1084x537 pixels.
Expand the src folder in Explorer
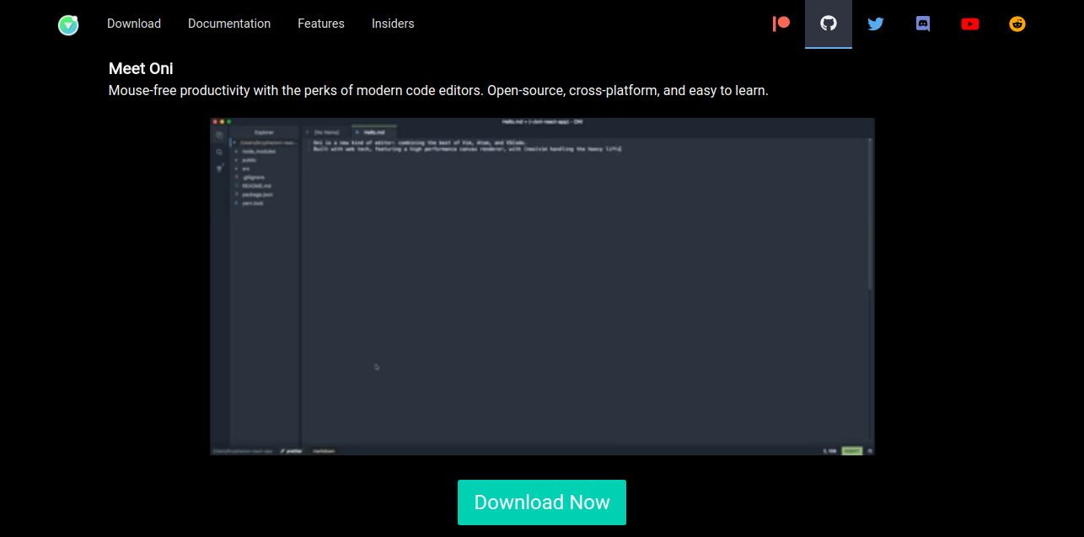[245, 168]
